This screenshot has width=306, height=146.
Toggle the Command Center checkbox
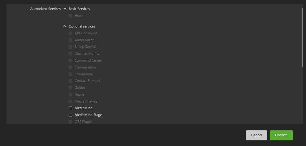pos(70,61)
